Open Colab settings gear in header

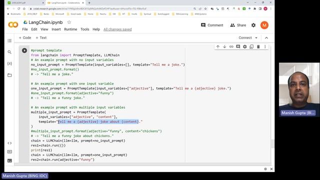click(x=253, y=25)
